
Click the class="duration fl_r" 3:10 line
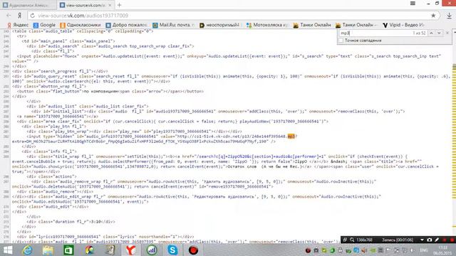pos(71,222)
